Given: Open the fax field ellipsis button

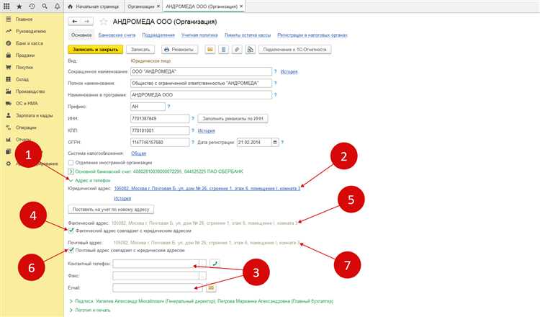Looking at the screenshot, I should pos(202,276).
